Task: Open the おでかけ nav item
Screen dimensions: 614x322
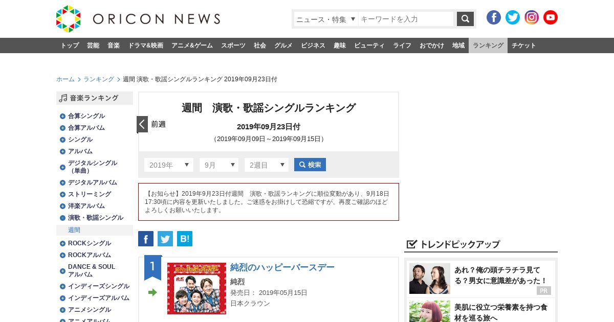Action: pyautogui.click(x=432, y=45)
